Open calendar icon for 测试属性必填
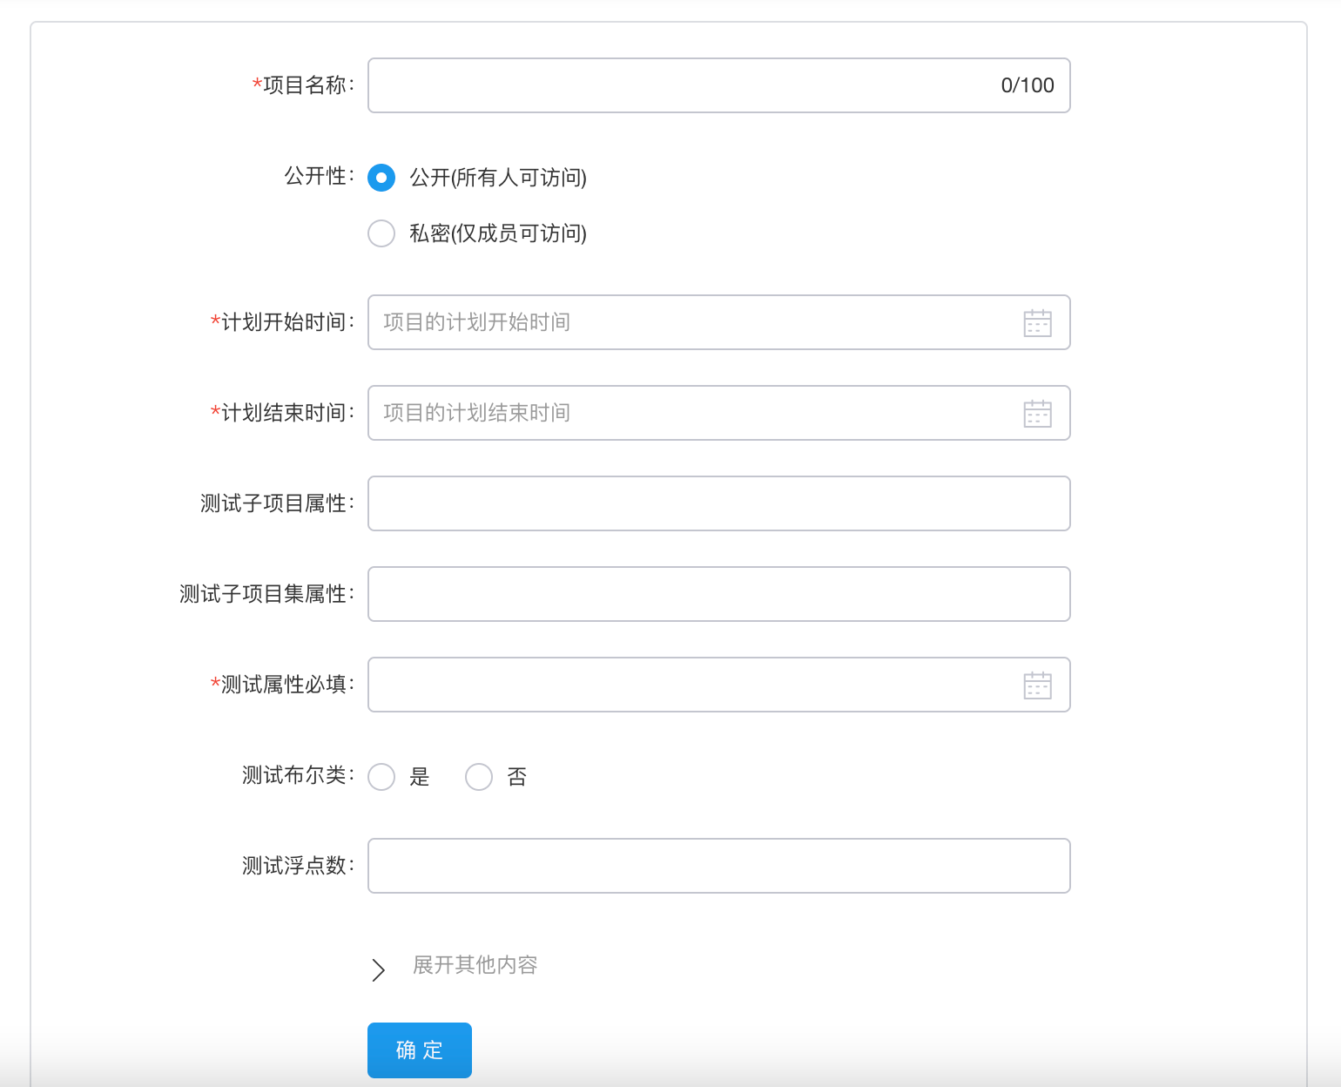1341x1087 pixels. click(1037, 685)
